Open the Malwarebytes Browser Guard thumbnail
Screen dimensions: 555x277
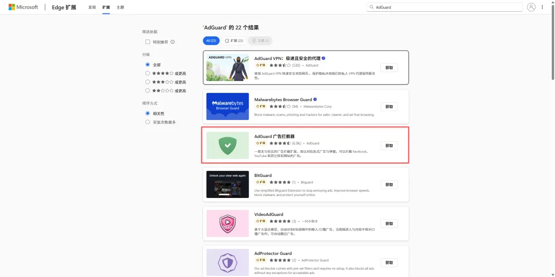(228, 106)
